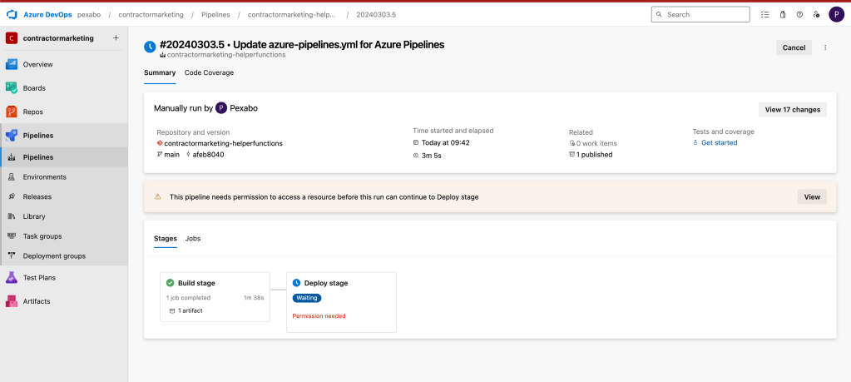Click View button on permission warning
Viewport: 851px width, 382px height.
(812, 197)
